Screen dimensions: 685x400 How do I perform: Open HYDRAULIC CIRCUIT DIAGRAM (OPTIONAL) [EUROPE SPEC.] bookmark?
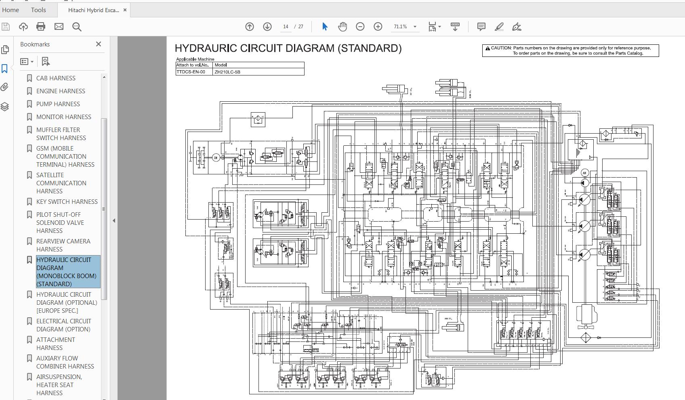click(67, 302)
